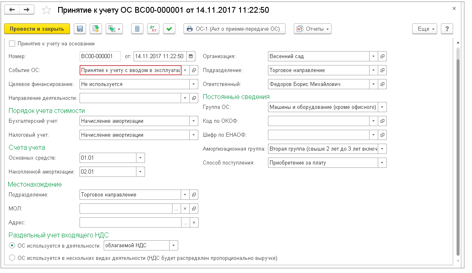The image size is (472, 273).
Task: Click the Направление деятельности input field
Action: pyautogui.click(x=130, y=98)
